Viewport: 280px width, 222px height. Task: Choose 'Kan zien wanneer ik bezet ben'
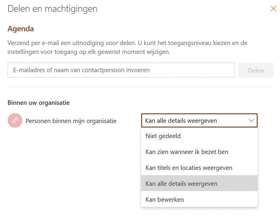[x=186, y=152]
